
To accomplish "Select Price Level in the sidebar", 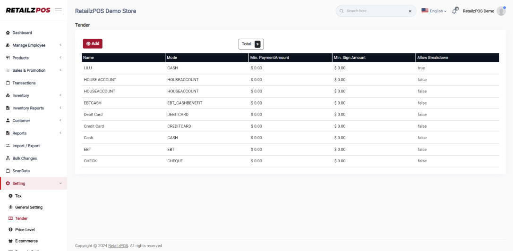I will coord(25,230).
